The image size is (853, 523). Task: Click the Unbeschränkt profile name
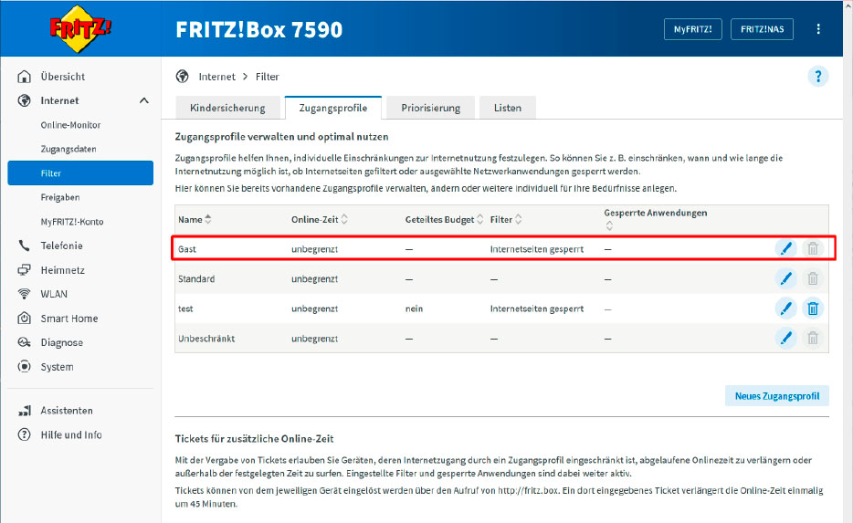coord(206,338)
